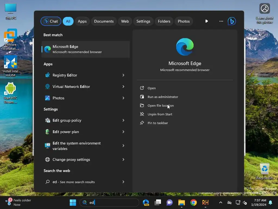Expand Edit group policy chevron

[x=124, y=120]
